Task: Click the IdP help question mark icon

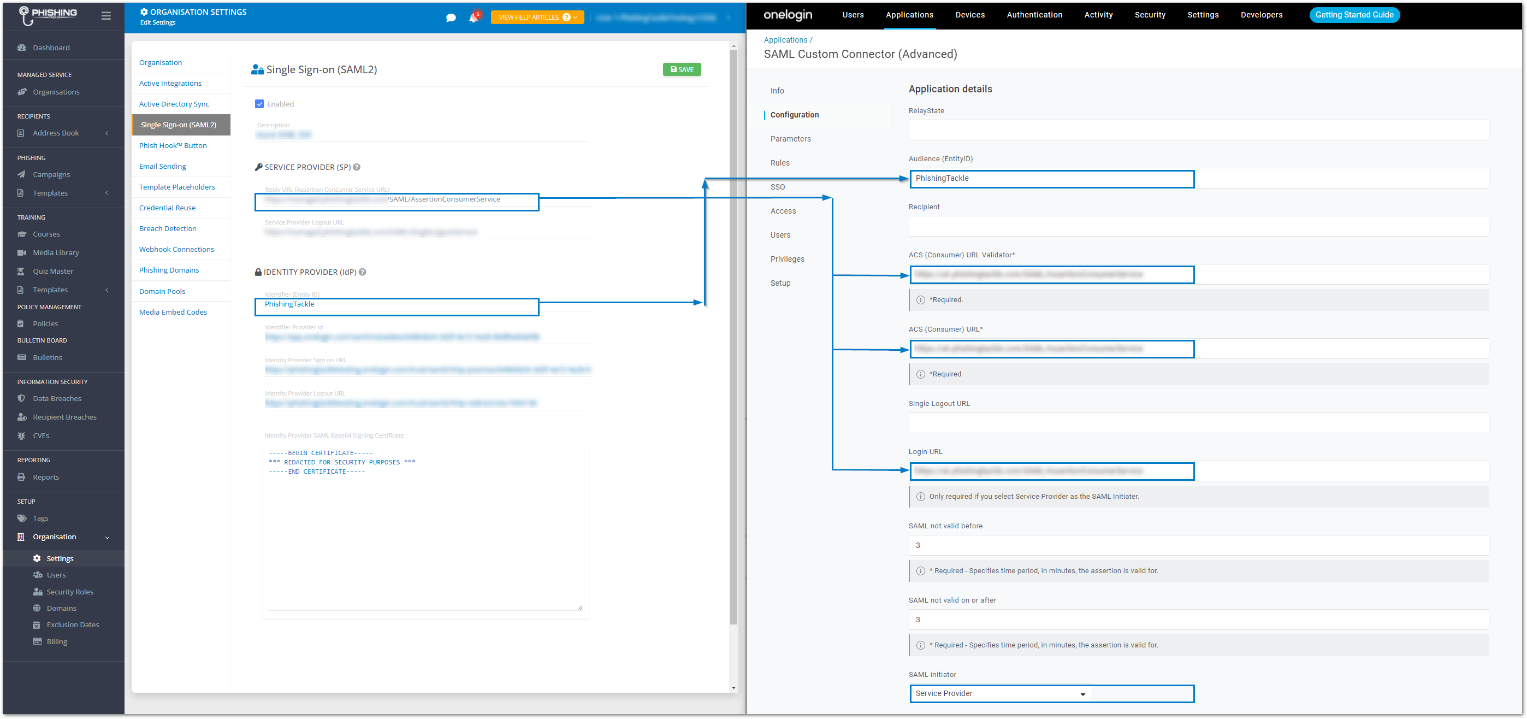Action: (363, 272)
